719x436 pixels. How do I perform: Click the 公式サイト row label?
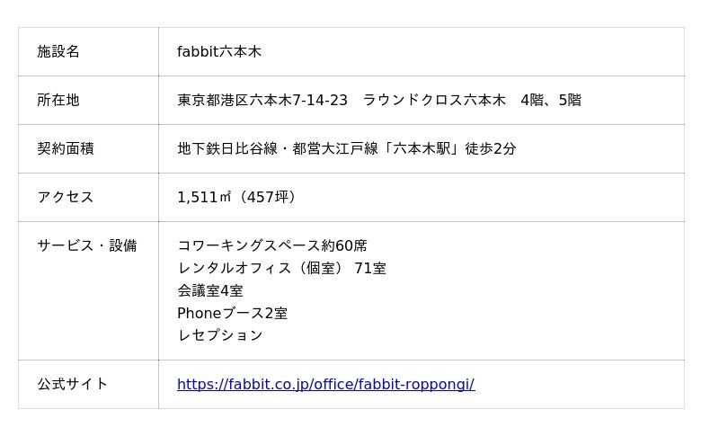pyautogui.click(x=73, y=384)
